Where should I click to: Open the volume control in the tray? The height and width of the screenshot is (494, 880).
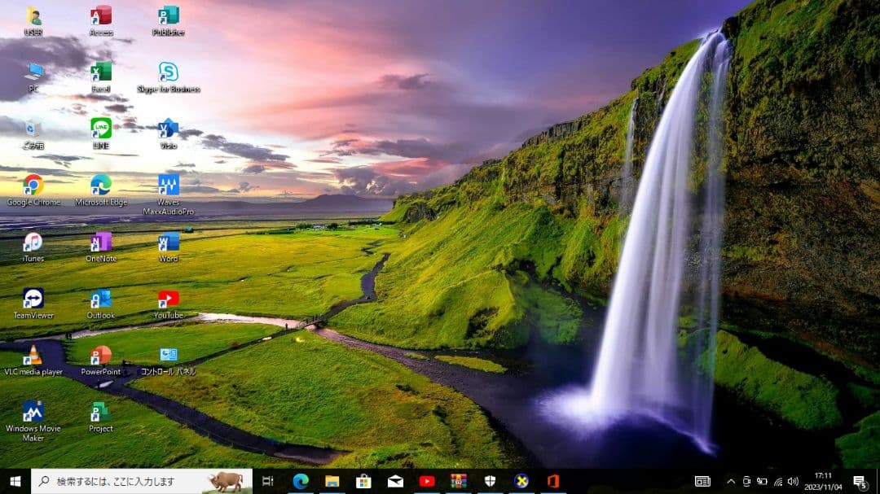coord(791,482)
